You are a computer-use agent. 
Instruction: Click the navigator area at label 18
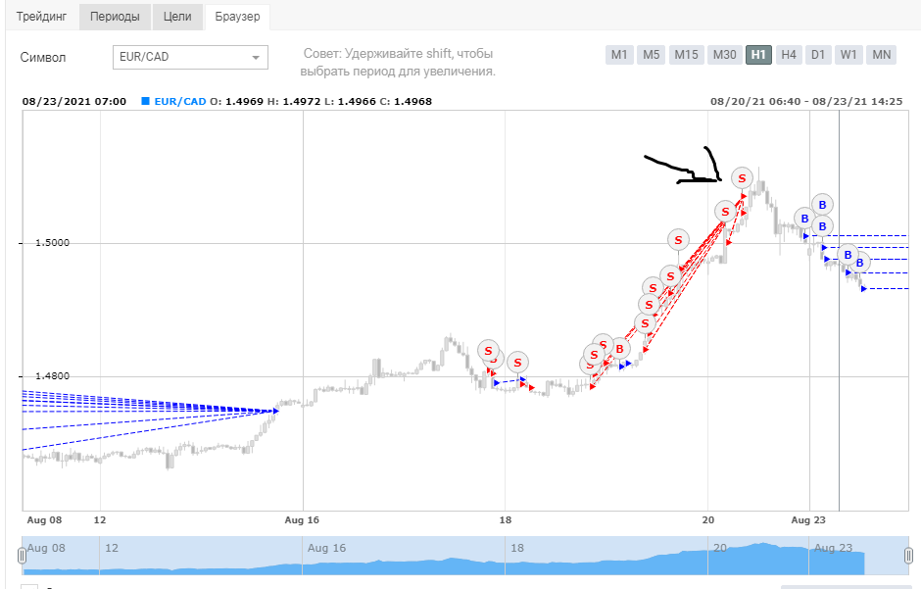tap(517, 548)
